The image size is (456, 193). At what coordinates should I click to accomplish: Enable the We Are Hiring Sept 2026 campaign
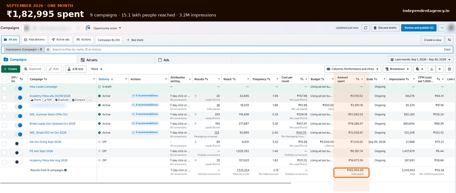(x=18, y=144)
